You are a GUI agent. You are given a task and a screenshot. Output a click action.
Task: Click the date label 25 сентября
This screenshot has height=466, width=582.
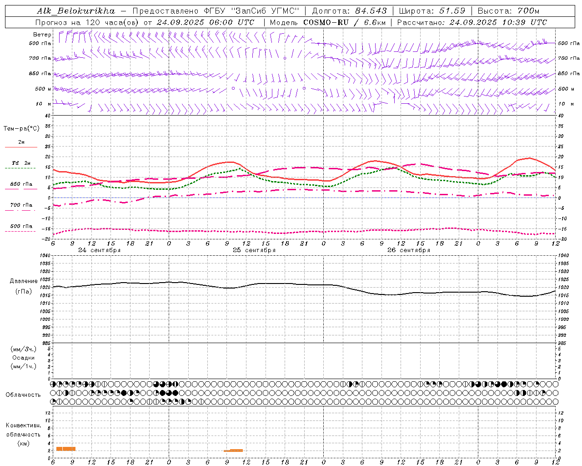254,250
